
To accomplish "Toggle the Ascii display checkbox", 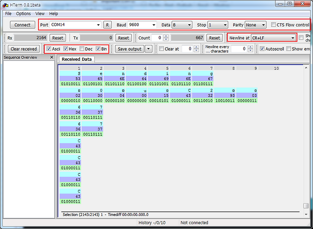I will (x=49, y=49).
